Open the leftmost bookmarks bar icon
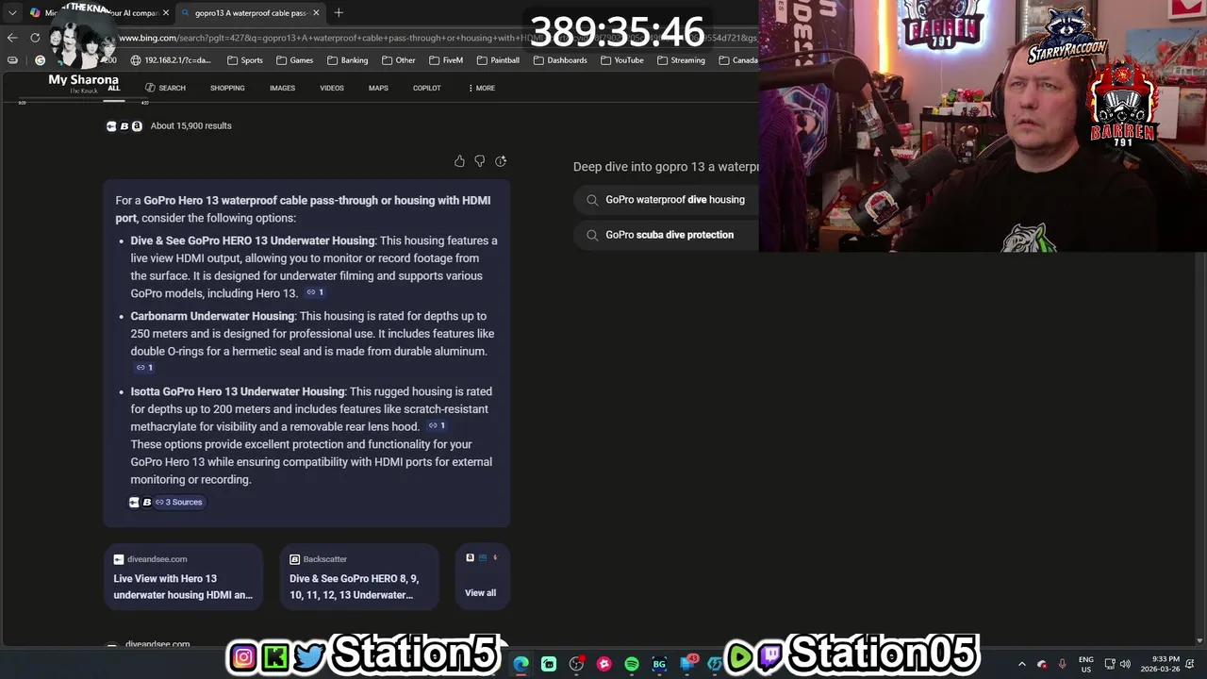The height and width of the screenshot is (679, 1207). 12,60
